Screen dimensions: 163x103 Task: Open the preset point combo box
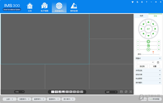pyautogui.click(x=145, y=62)
